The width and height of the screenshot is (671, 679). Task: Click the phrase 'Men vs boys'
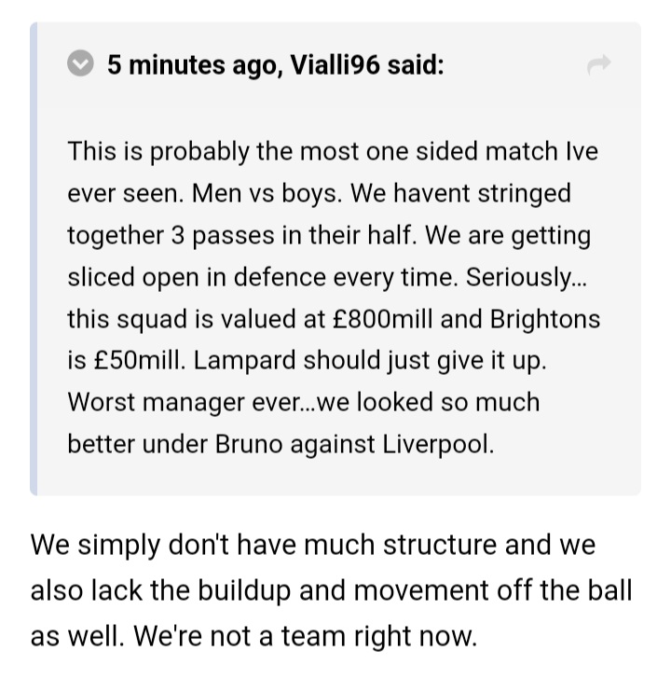pyautogui.click(x=267, y=193)
